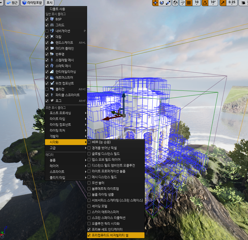Click 디스턴스 필드 앰비언트 오클루전 option
Screen dimensions: 248x240
point(116,165)
